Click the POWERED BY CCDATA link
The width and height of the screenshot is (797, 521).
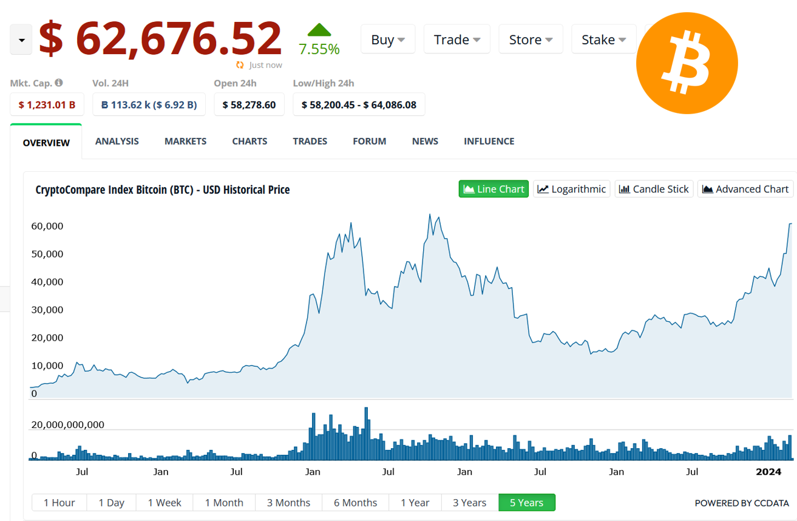tap(742, 503)
